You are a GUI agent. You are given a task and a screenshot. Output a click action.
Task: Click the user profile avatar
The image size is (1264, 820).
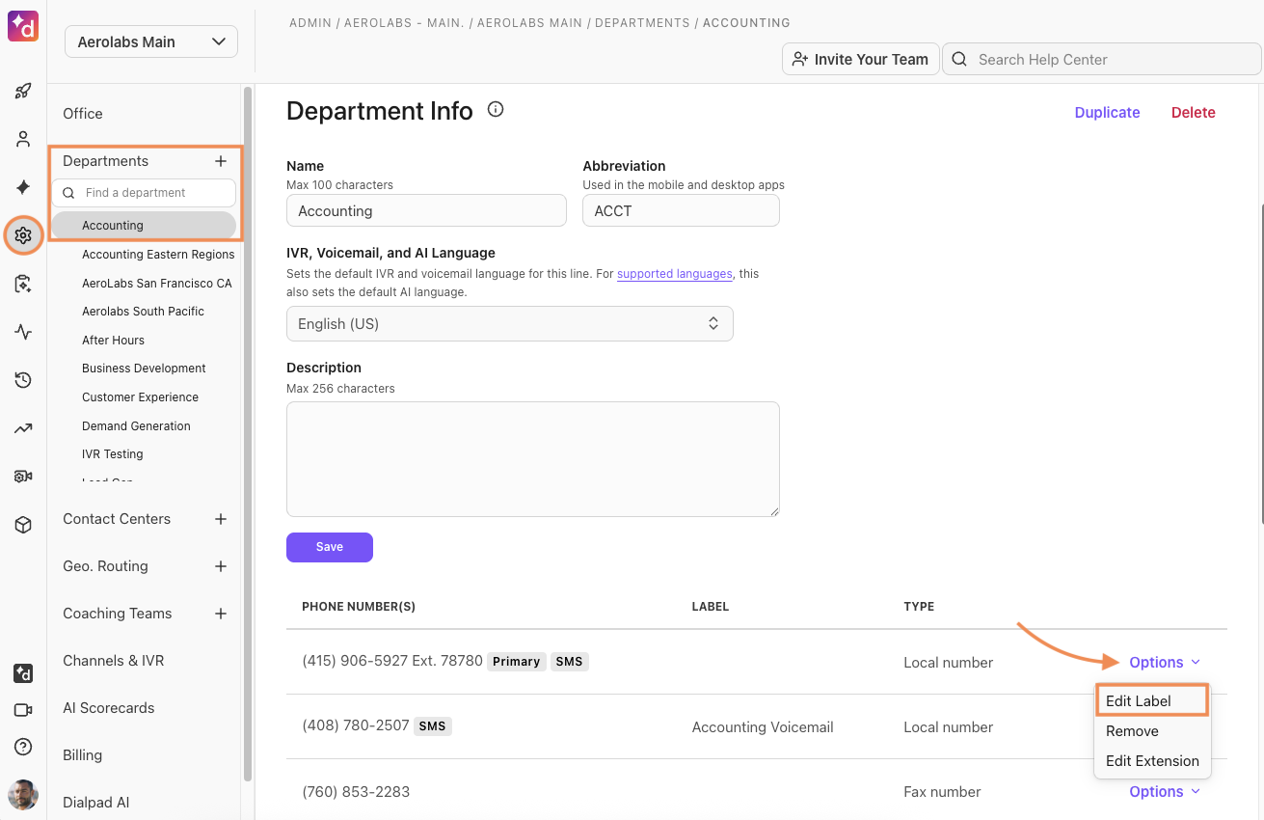(23, 795)
